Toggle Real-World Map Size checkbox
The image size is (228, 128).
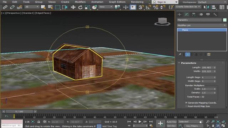click(186, 106)
